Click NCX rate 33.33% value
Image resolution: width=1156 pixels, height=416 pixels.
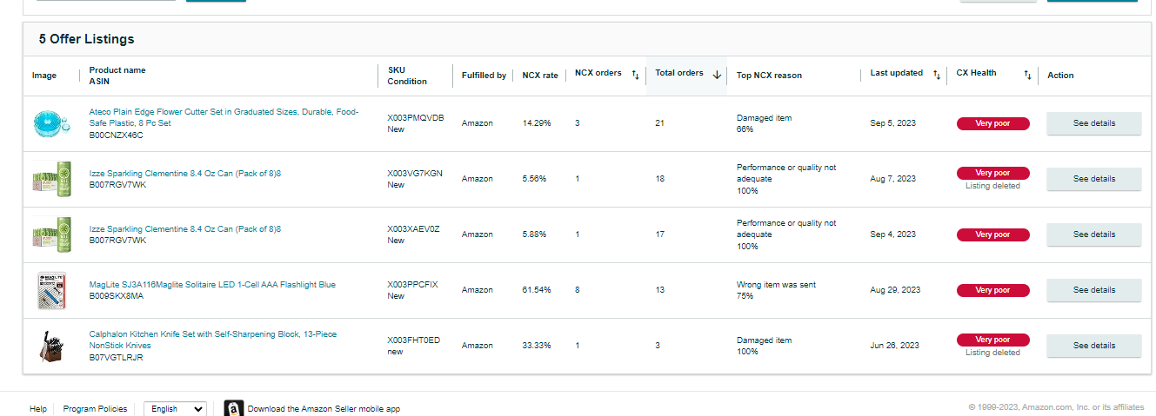click(537, 346)
